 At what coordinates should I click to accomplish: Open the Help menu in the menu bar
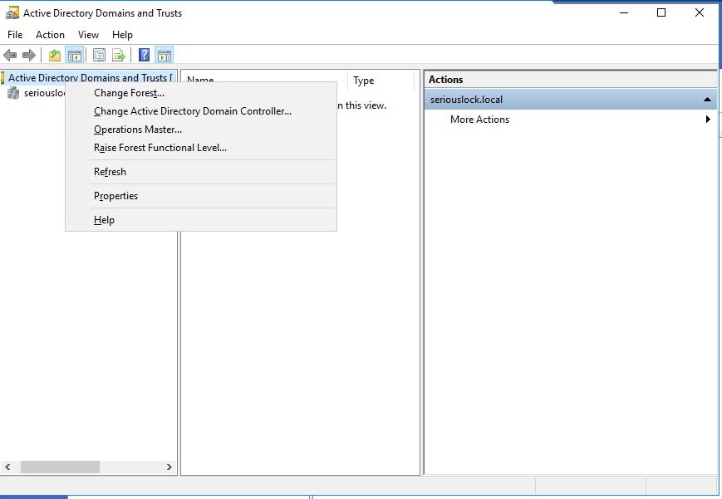(122, 35)
